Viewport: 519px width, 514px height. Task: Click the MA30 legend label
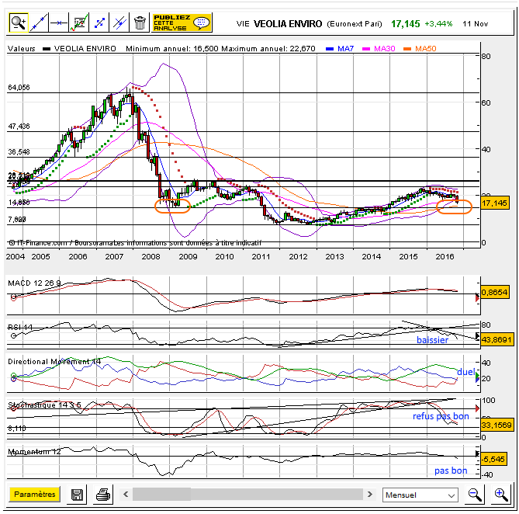point(384,49)
